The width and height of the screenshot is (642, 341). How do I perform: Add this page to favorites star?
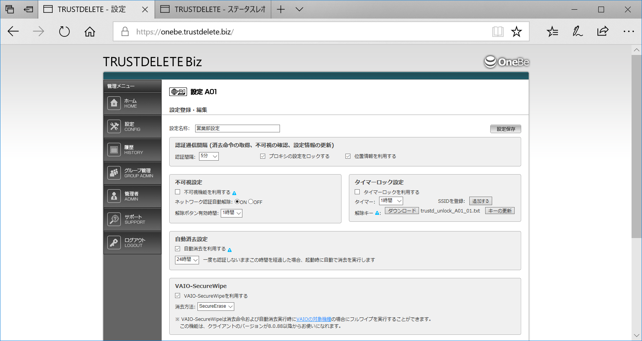pyautogui.click(x=517, y=31)
